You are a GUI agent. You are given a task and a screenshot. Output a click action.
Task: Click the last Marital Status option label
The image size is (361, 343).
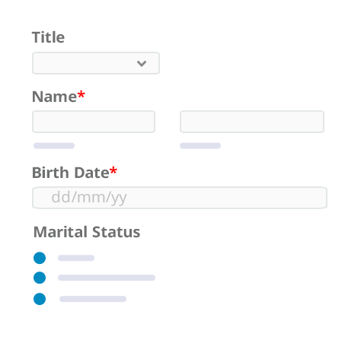(93, 299)
